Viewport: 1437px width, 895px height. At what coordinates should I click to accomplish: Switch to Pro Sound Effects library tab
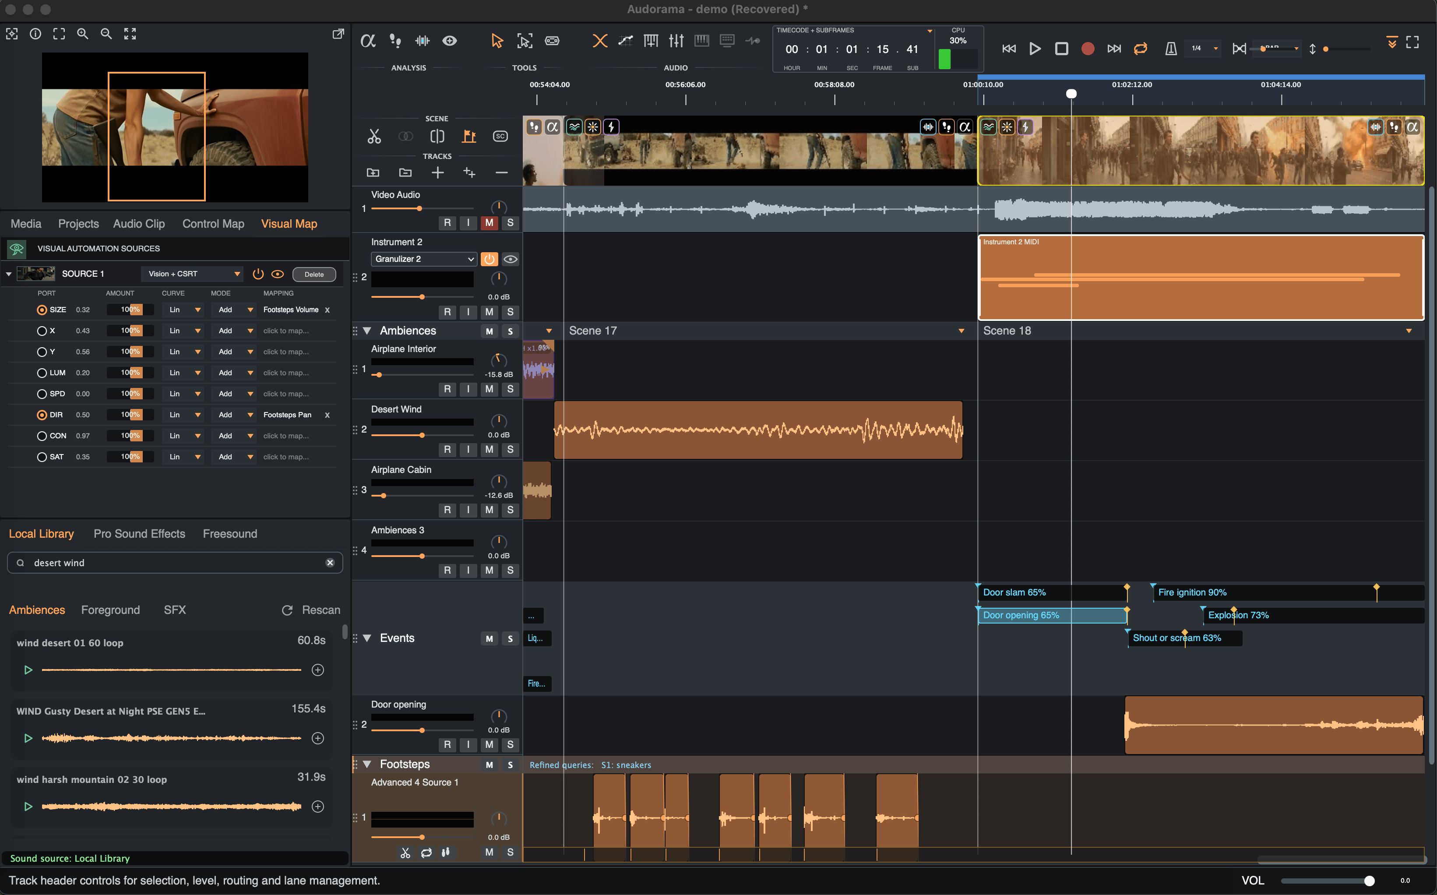(139, 534)
